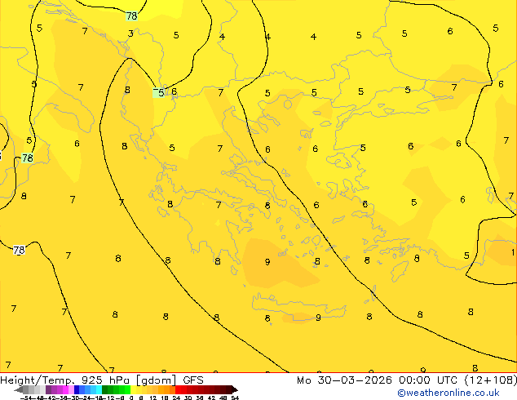Click the 24 label under the color scale
The width and height of the screenshot is (517, 400).
[176, 398]
